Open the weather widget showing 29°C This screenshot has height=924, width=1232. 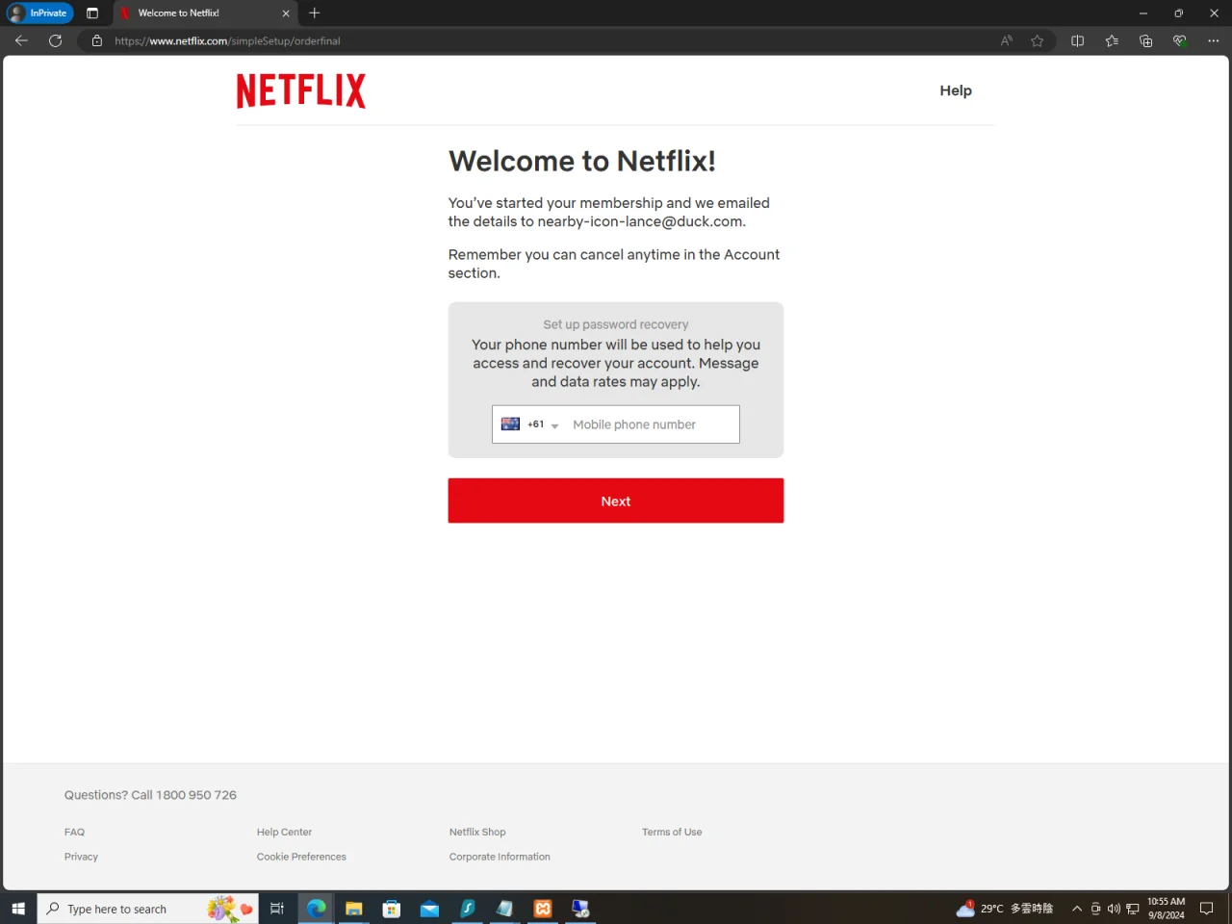pyautogui.click(x=1004, y=909)
